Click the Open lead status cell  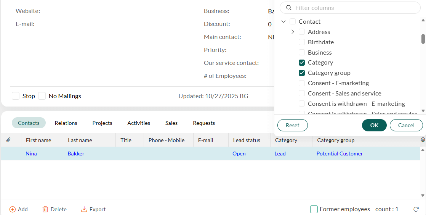pos(239,154)
